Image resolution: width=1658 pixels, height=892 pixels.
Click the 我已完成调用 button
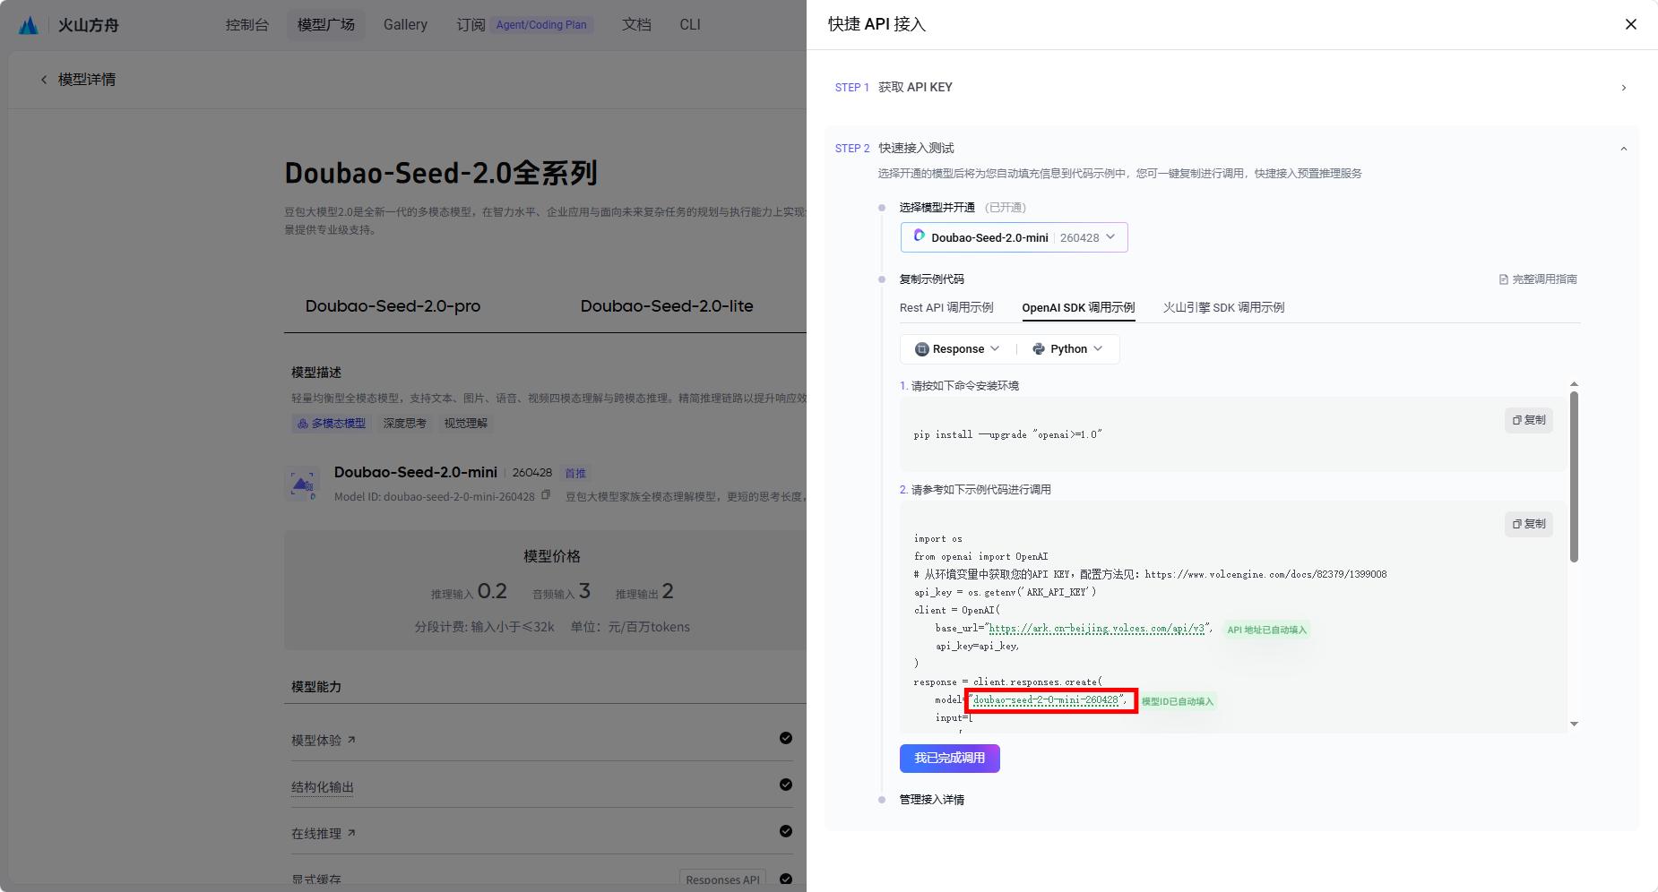click(x=950, y=759)
